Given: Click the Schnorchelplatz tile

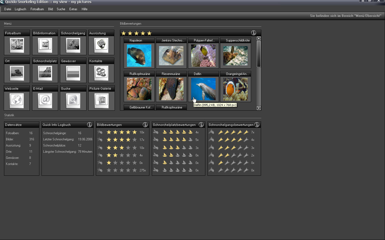Looking at the screenshot, I should coord(45,73).
